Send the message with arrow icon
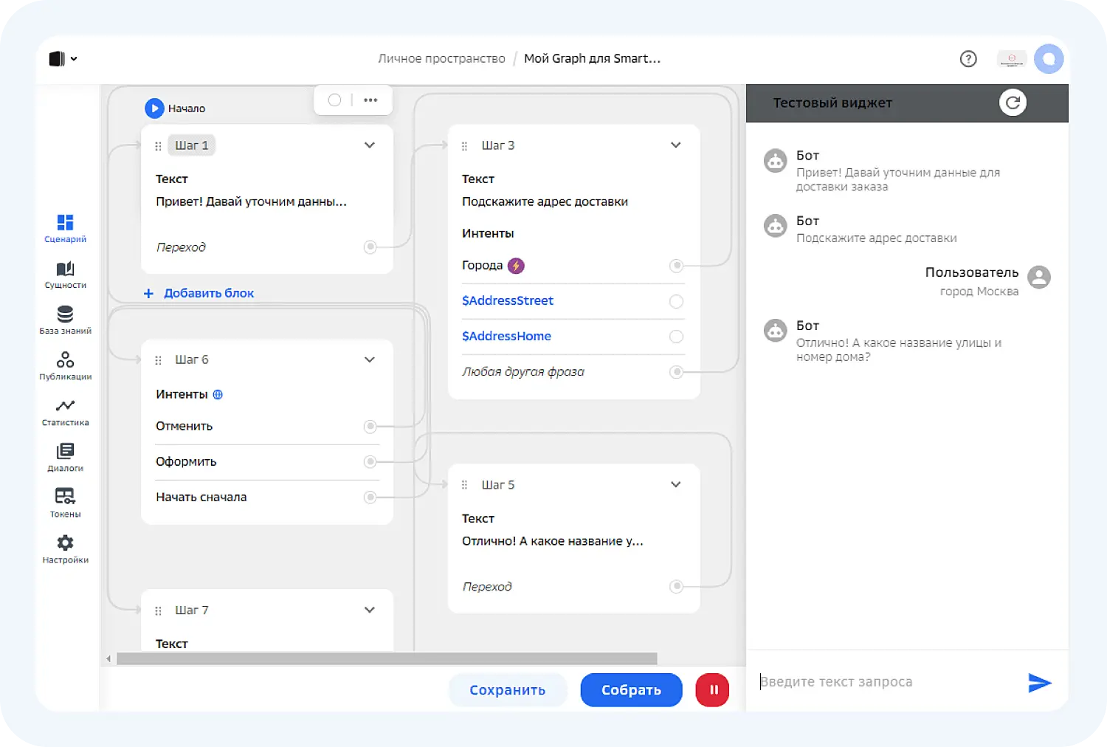The width and height of the screenshot is (1107, 747). coord(1039,683)
